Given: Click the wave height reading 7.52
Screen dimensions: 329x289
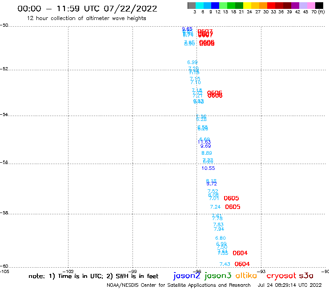Looking at the screenshot, I should 213,191.
